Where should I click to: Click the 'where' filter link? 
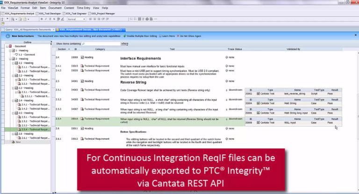[x=124, y=43]
